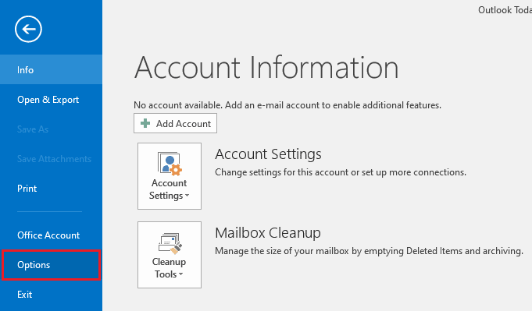This screenshot has height=311, width=532.
Task: Click the greyed Save As item
Action: click(x=51, y=129)
